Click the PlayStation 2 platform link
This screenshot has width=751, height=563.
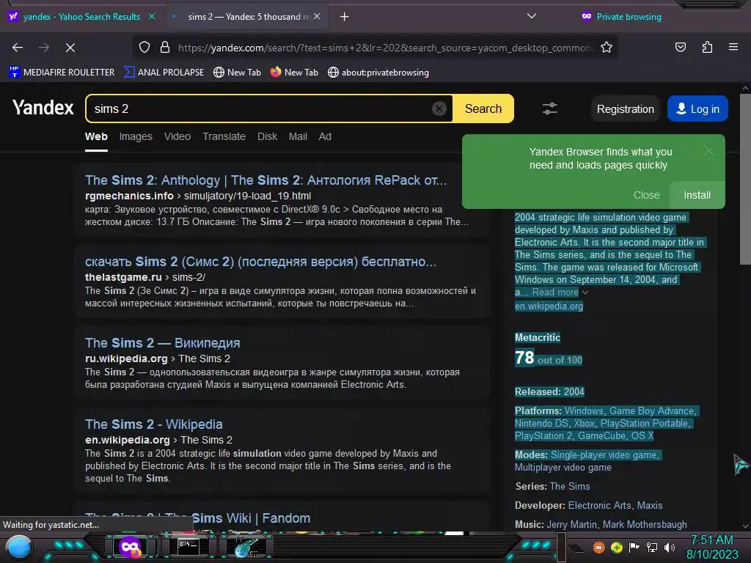543,435
